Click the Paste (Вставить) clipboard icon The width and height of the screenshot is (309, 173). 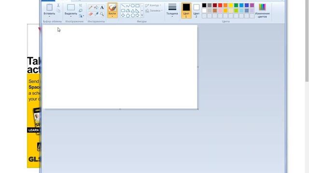click(49, 8)
